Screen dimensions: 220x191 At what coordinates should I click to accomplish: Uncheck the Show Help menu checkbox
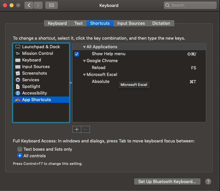coord(77,54)
